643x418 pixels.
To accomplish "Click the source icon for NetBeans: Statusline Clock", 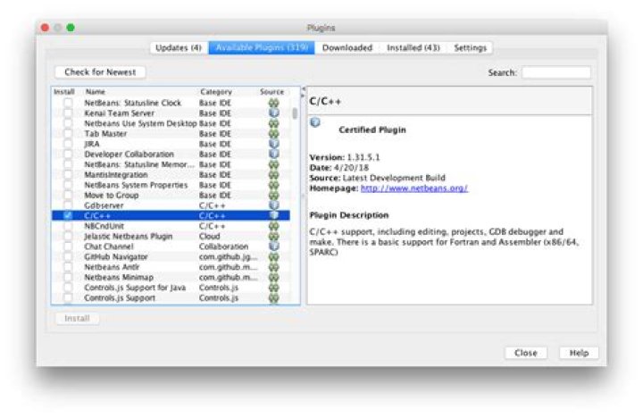I will [x=273, y=103].
